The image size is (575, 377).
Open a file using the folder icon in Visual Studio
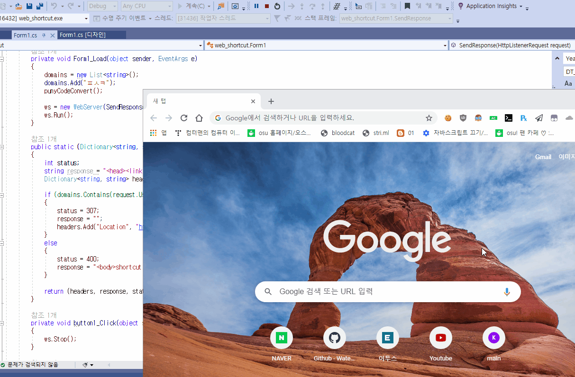tap(18, 6)
